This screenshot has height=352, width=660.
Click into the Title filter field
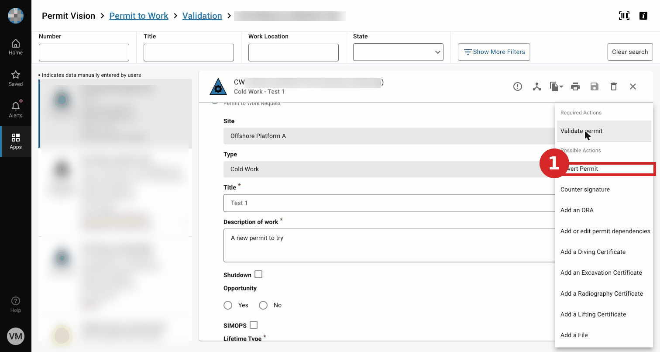(x=189, y=52)
